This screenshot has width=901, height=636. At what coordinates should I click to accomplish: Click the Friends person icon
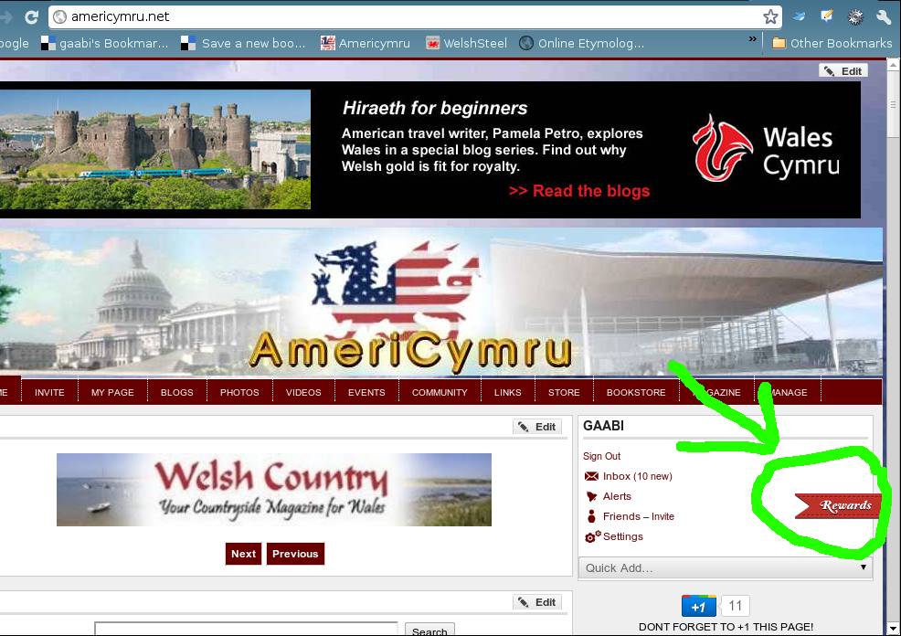click(591, 516)
